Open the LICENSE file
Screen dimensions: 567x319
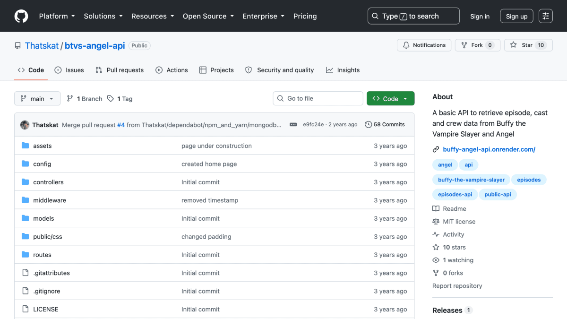[46, 310]
